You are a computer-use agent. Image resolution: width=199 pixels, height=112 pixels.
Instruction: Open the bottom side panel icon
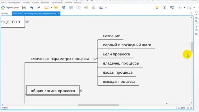[x=196, y=34]
